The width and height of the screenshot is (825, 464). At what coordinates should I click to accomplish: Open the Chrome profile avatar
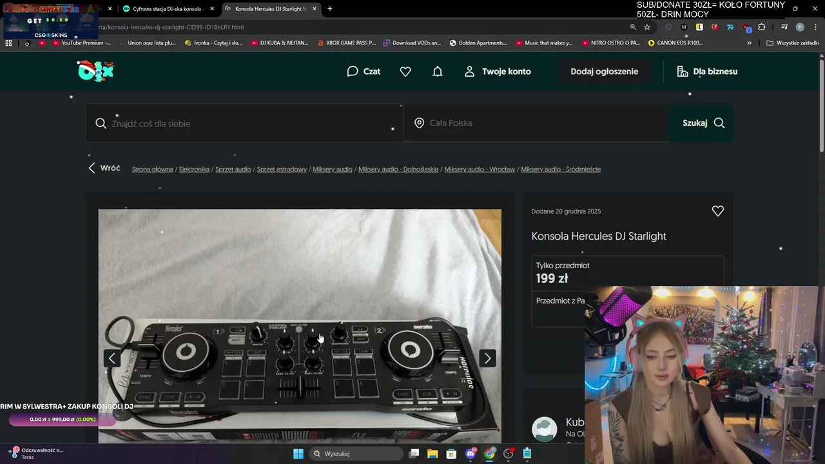tap(800, 27)
